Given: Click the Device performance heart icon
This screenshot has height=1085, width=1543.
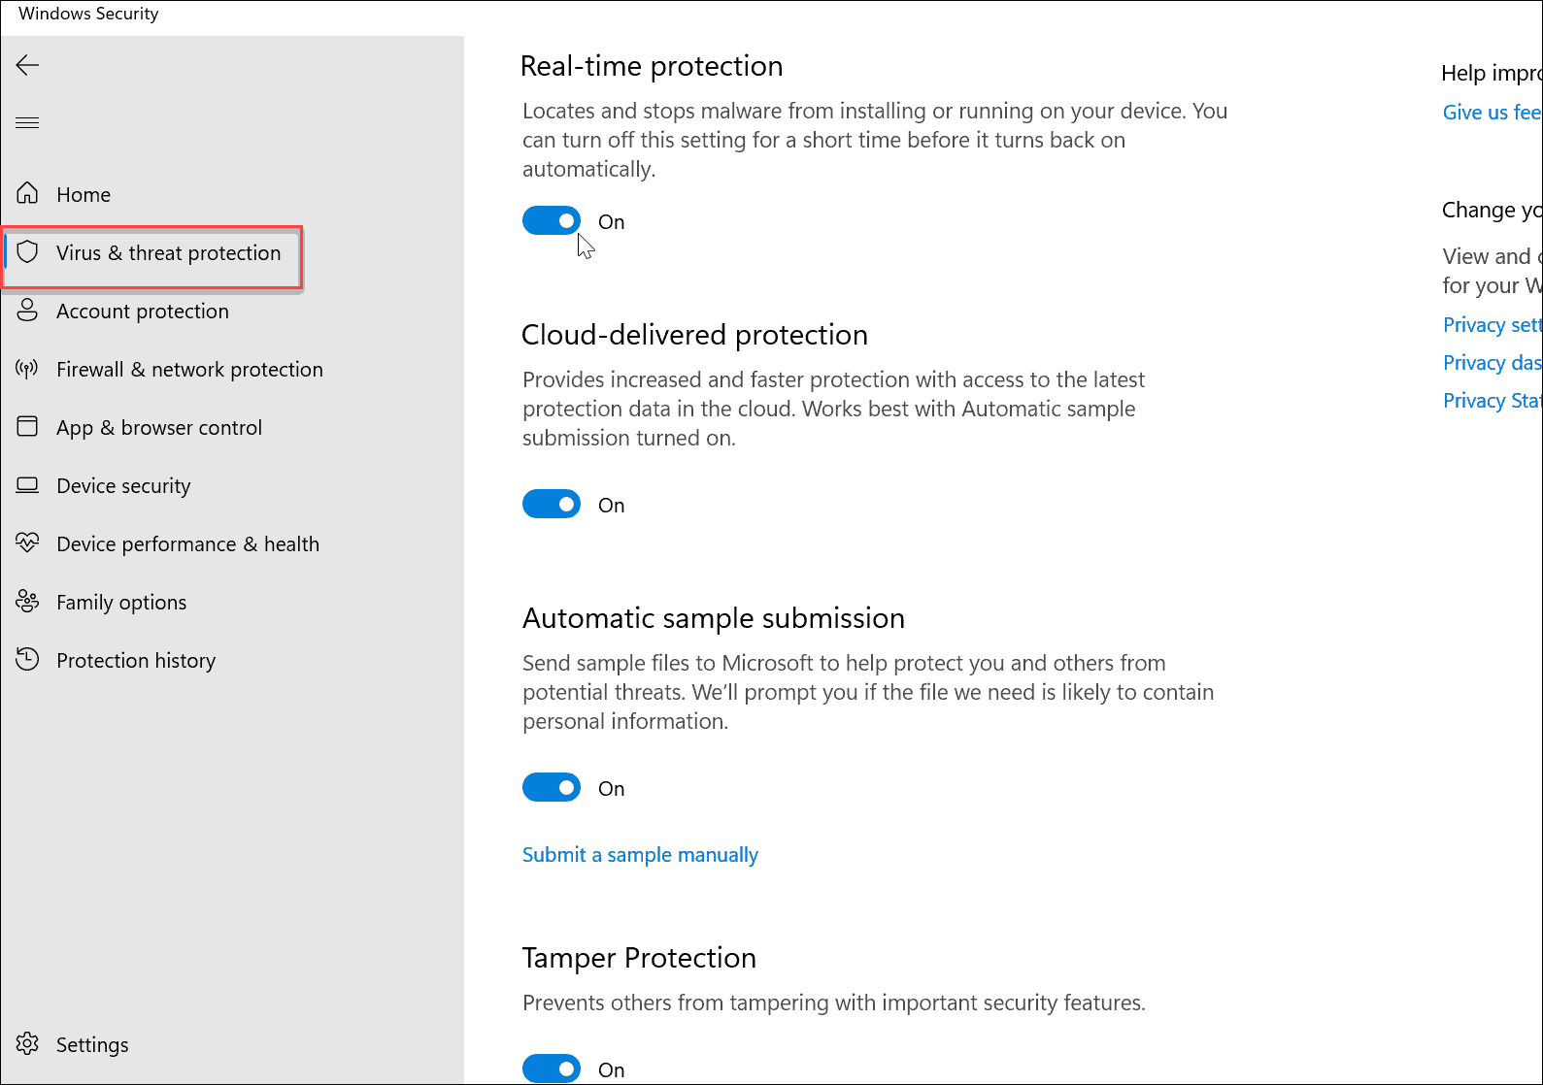Looking at the screenshot, I should (x=27, y=542).
